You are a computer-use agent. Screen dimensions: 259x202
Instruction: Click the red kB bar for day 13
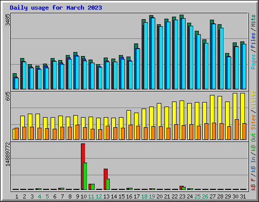(105, 179)
